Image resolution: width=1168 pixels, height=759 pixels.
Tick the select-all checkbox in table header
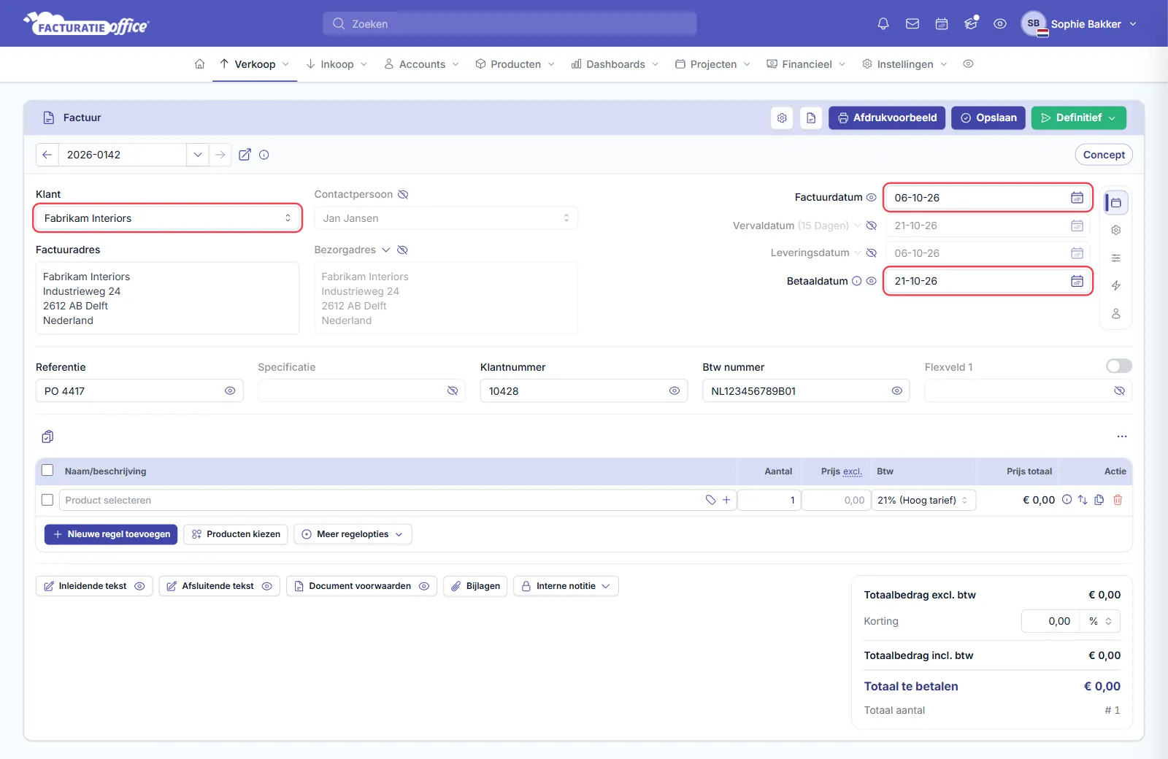[47, 471]
